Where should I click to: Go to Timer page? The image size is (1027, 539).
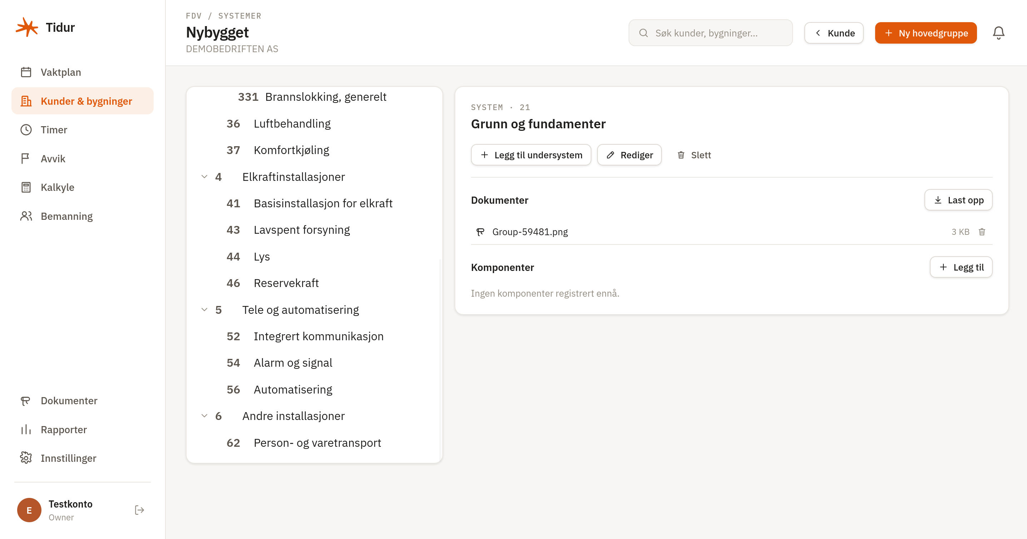83,129
